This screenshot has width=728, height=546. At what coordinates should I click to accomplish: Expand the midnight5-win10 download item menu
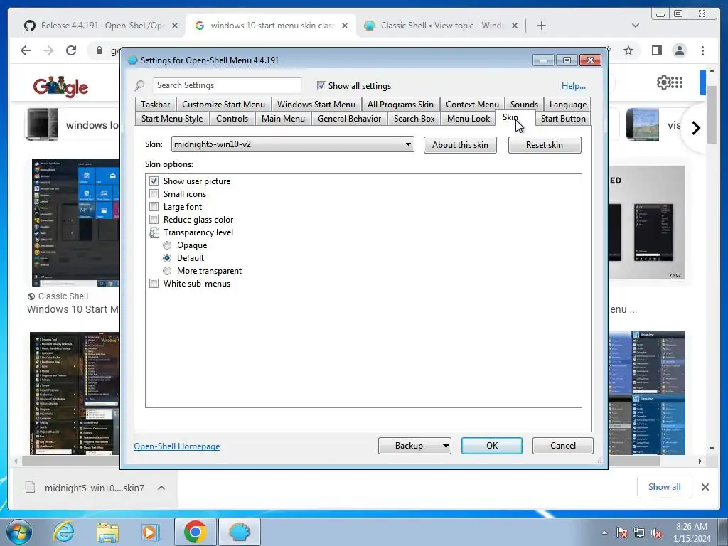coord(161,488)
